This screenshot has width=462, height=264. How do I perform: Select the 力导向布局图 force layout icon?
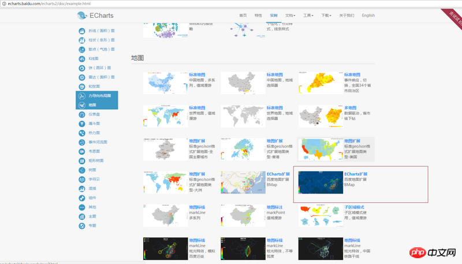82,96
